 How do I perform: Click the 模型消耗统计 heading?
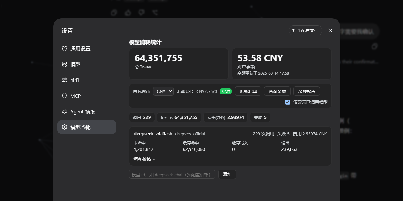tap(145, 42)
